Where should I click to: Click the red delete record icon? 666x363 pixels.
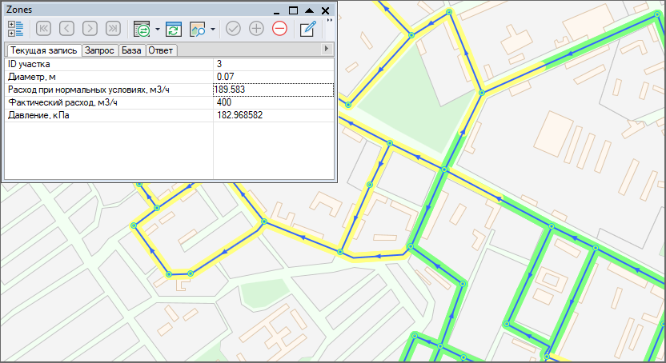coord(279,29)
